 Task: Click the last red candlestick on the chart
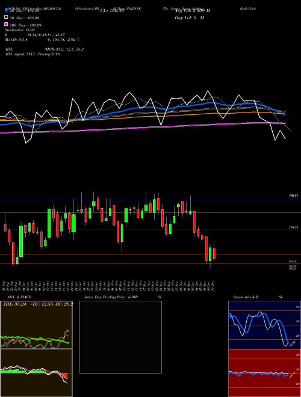click(x=214, y=253)
